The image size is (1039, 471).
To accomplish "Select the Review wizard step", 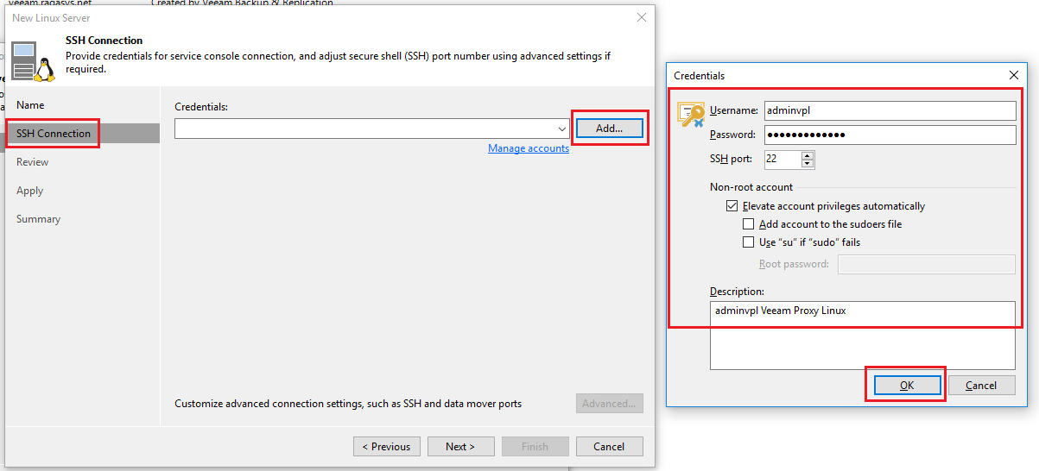I will click(33, 162).
